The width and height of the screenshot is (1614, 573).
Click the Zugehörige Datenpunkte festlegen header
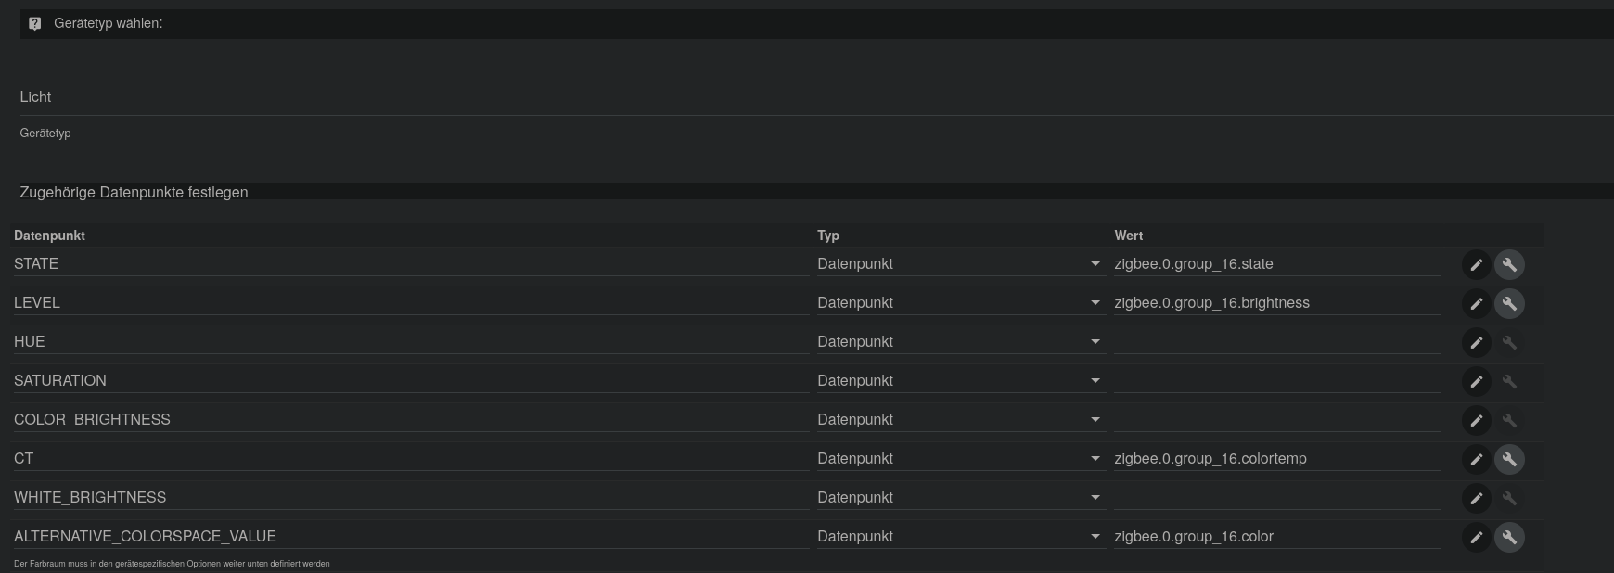[134, 193]
